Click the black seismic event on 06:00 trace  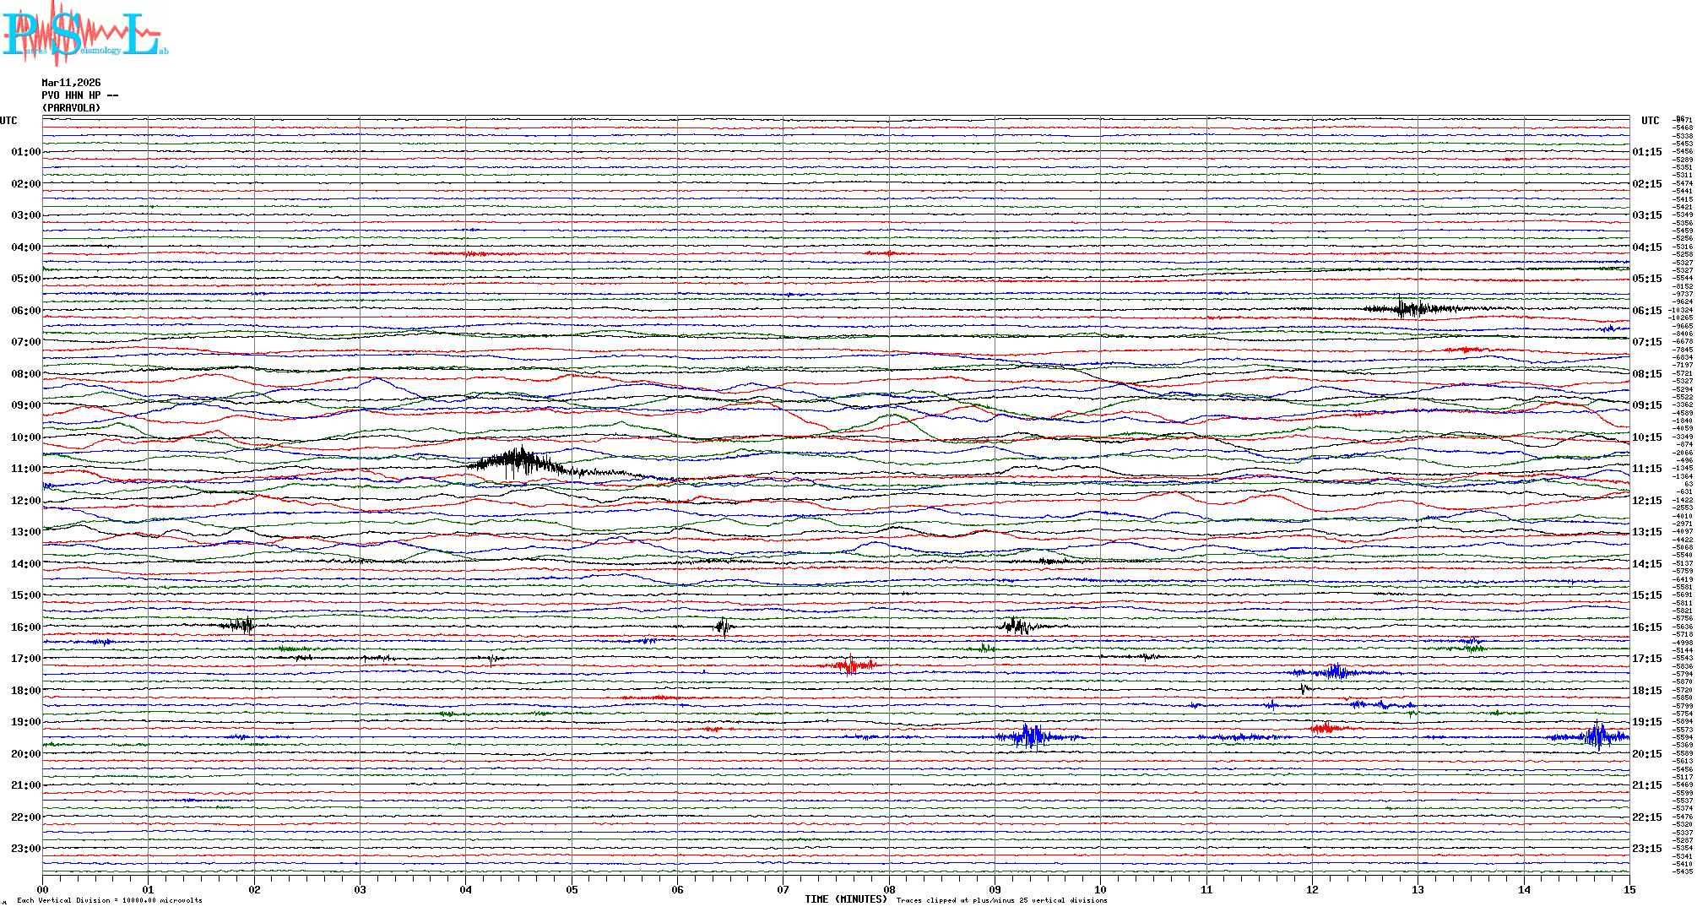coord(1408,308)
